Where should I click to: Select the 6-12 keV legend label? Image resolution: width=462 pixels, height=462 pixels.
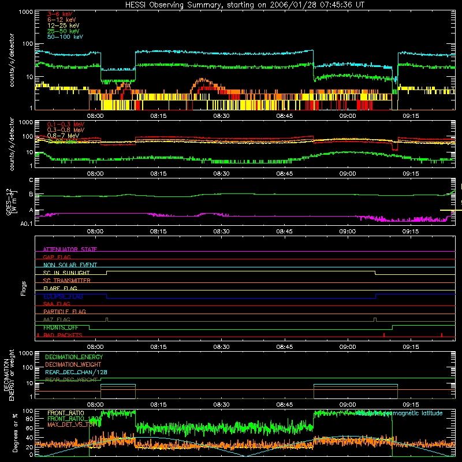click(x=62, y=20)
